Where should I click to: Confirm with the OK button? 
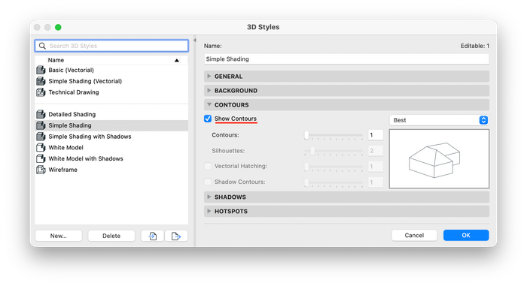[x=466, y=236]
